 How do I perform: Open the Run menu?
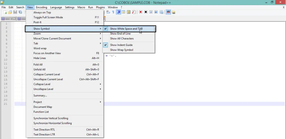click(90, 7)
